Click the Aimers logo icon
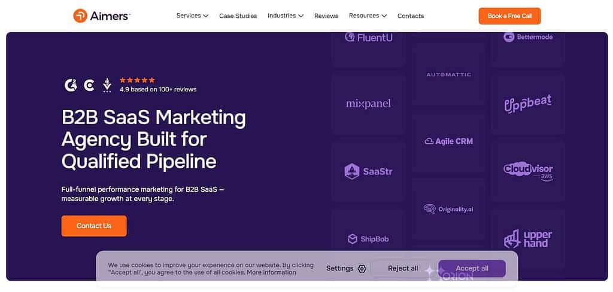The image size is (613, 292). (80, 16)
